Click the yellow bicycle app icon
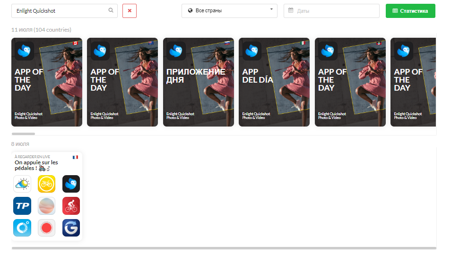The height and width of the screenshot is (254, 451). tap(47, 184)
